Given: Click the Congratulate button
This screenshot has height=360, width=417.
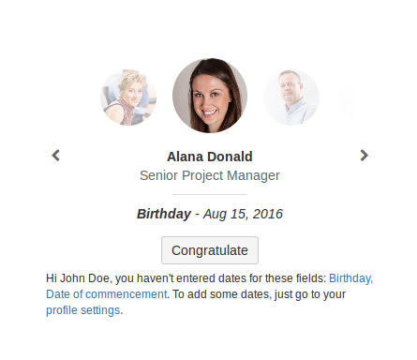Looking at the screenshot, I should [210, 250].
